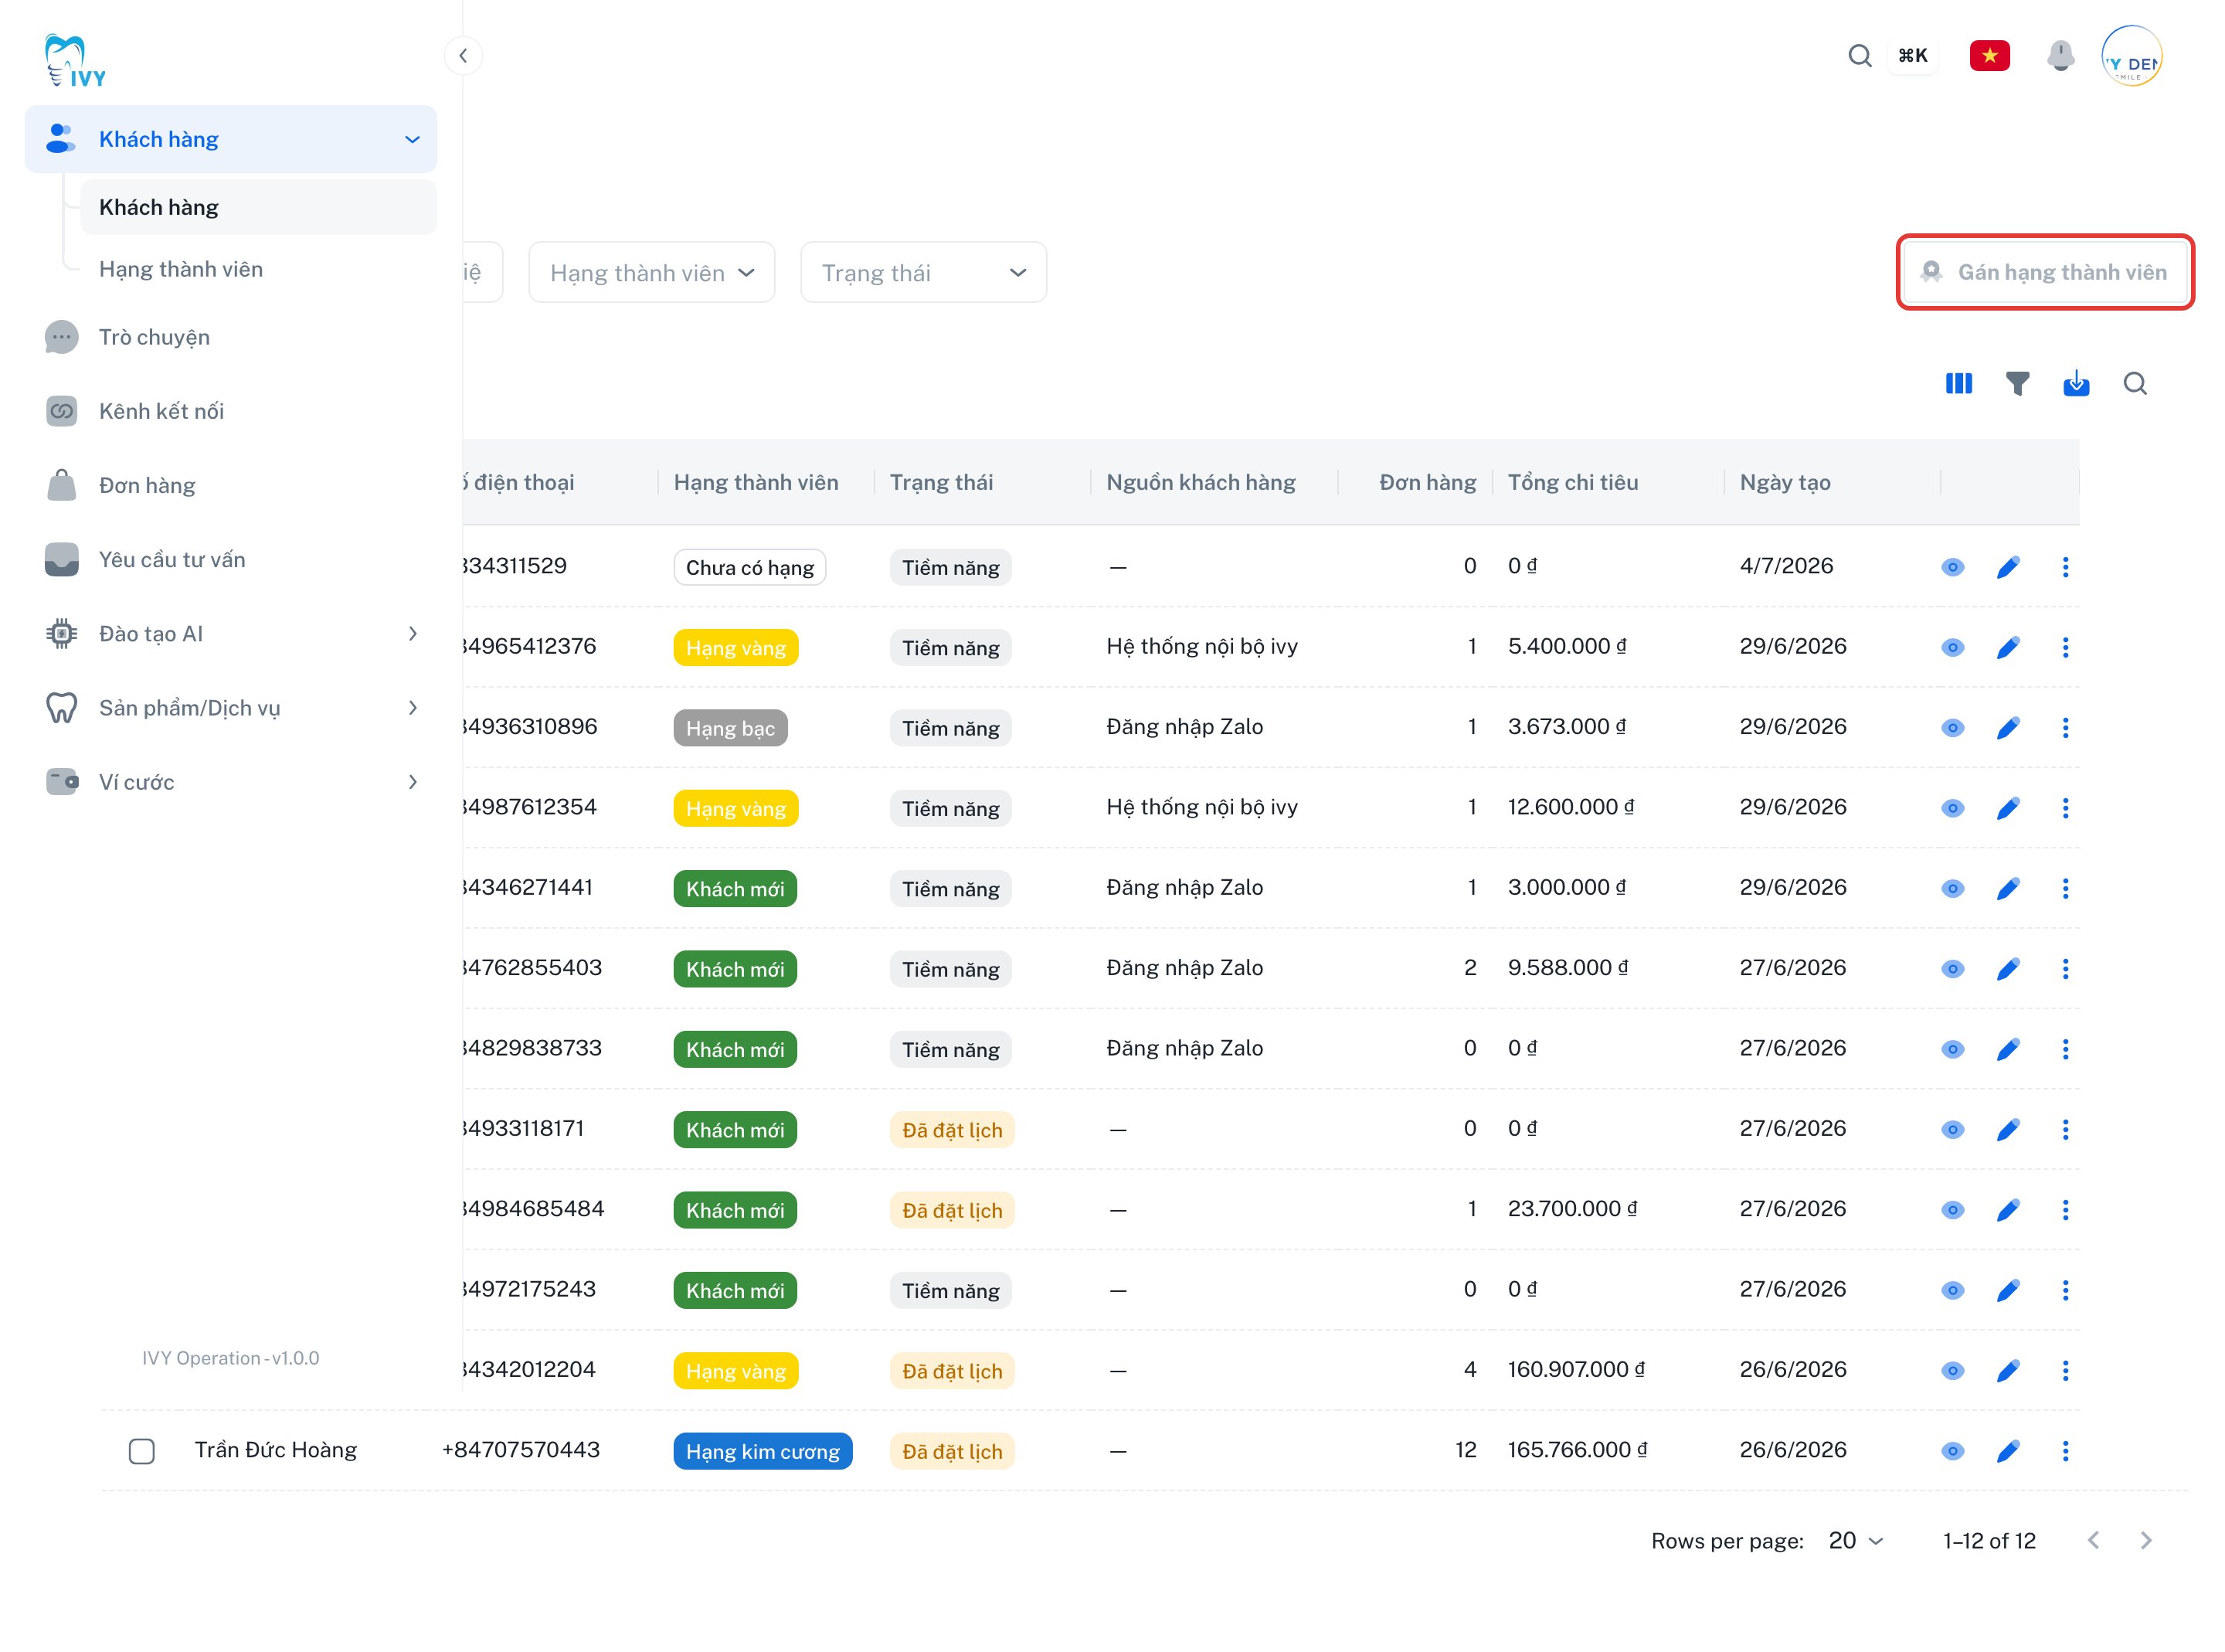Open more actions for Trần Đức Hoàng

[x=2065, y=1451]
